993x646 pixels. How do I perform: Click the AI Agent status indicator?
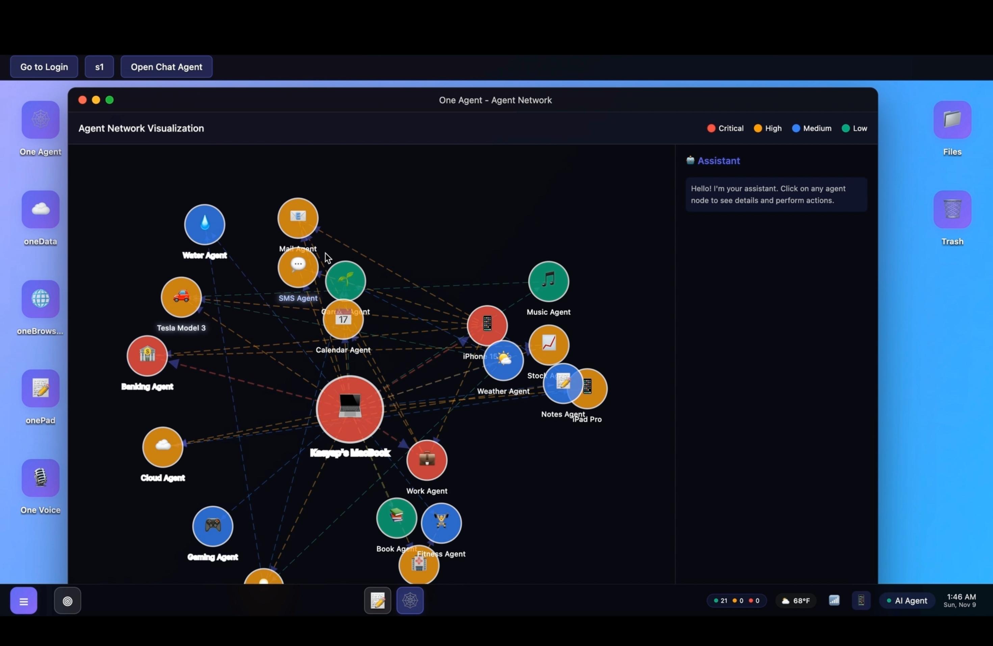tap(907, 601)
